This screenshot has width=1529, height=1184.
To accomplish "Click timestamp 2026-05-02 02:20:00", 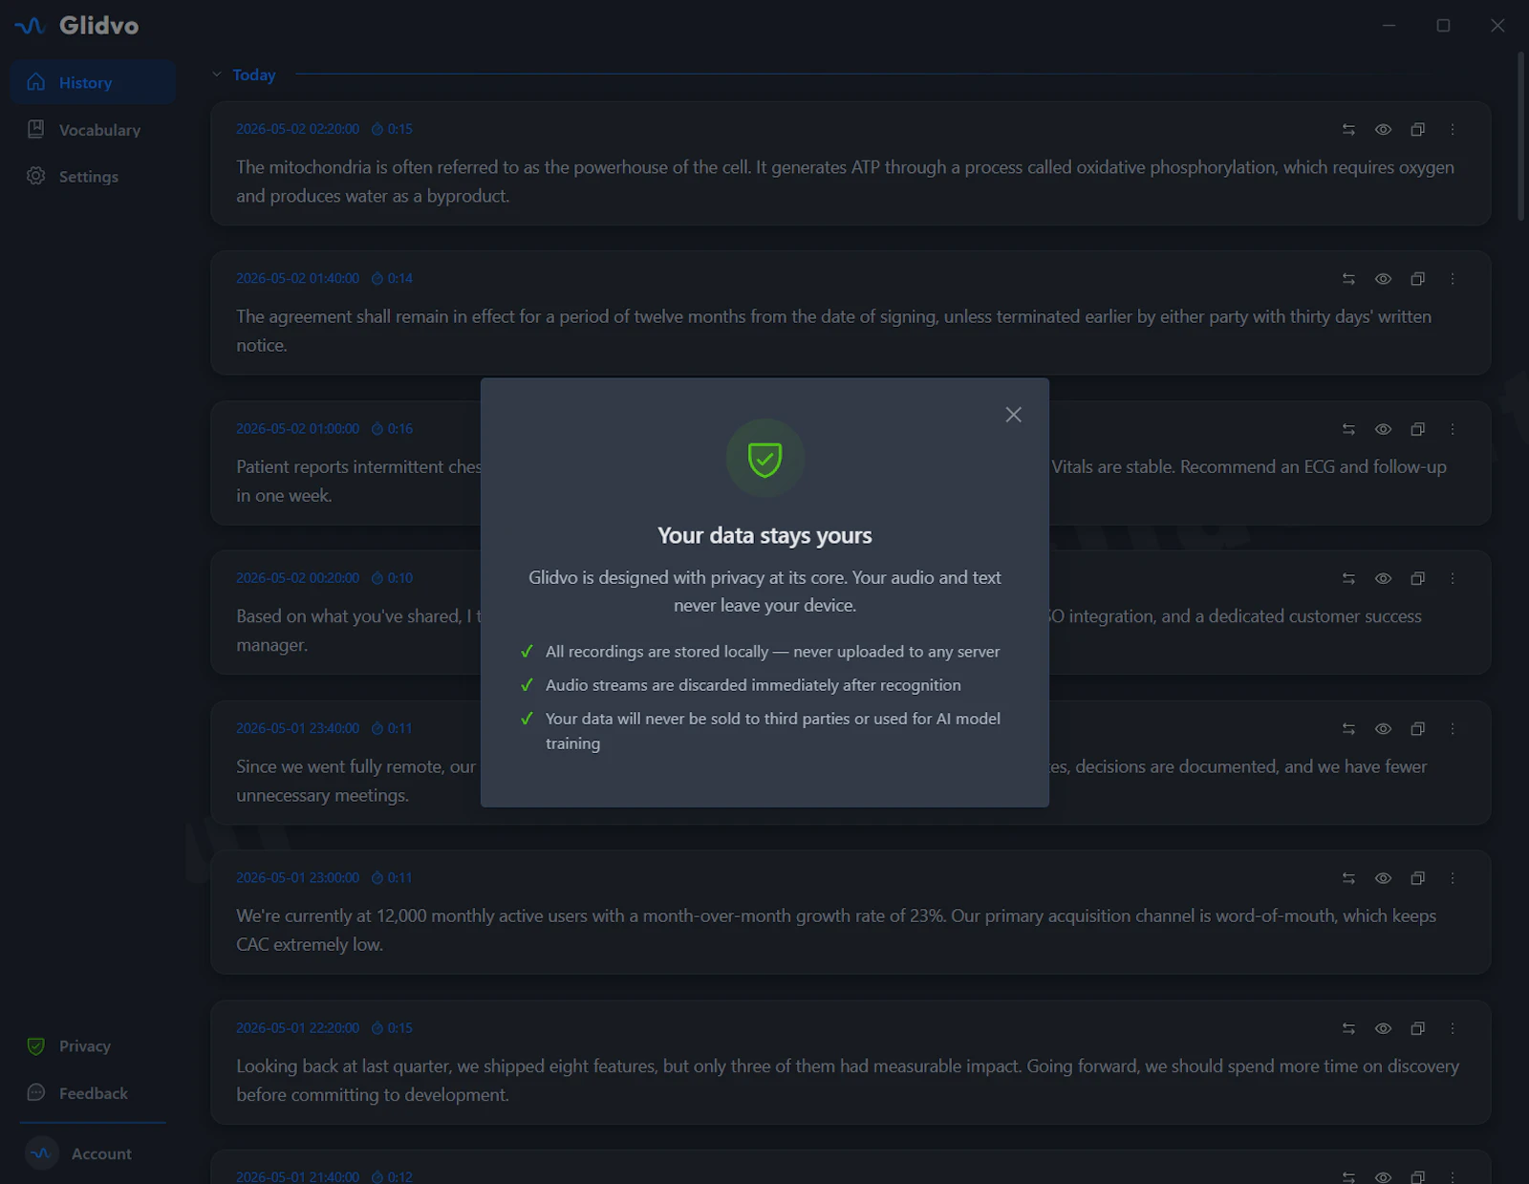I will click(x=297, y=129).
